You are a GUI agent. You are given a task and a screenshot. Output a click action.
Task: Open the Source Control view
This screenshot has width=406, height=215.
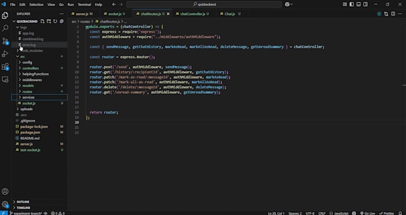(5, 41)
